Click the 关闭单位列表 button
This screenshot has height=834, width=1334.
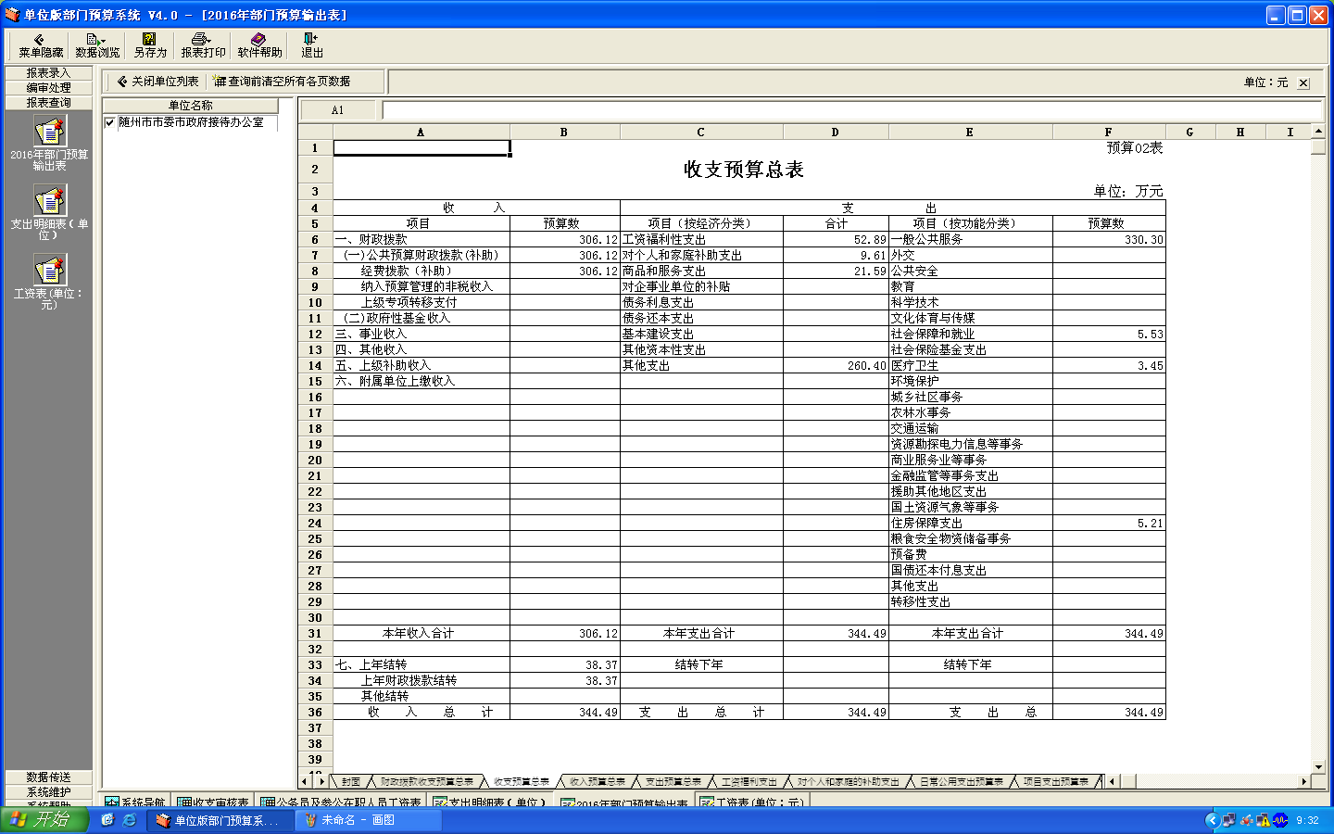pos(157,82)
